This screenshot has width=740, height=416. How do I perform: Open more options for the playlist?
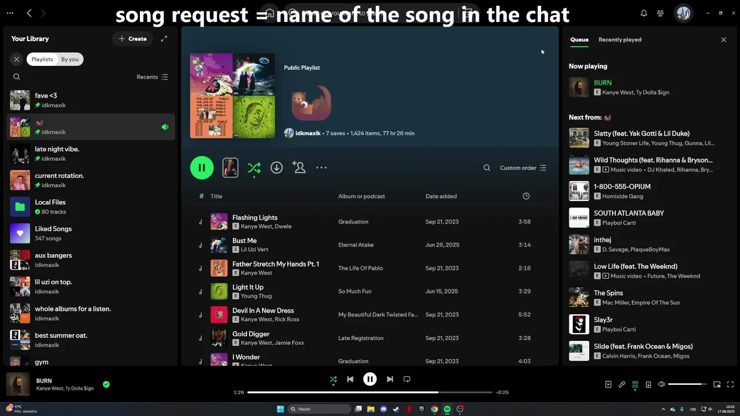[x=321, y=168]
